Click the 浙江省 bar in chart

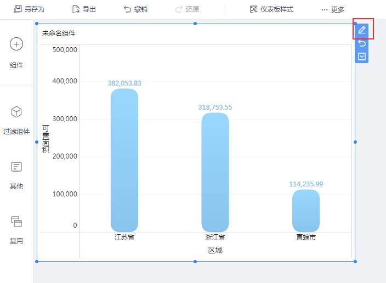pos(215,172)
